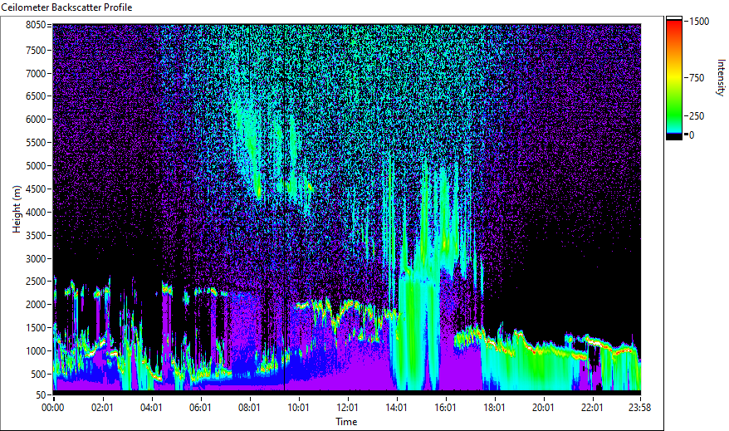Click the Height (m) axis label
The height and width of the screenshot is (431, 729).
click(x=17, y=209)
